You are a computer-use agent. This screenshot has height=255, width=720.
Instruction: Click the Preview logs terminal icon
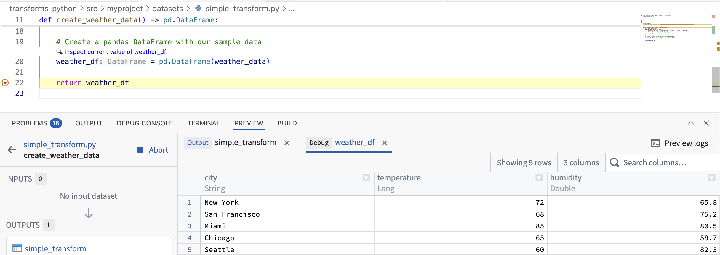click(x=655, y=143)
